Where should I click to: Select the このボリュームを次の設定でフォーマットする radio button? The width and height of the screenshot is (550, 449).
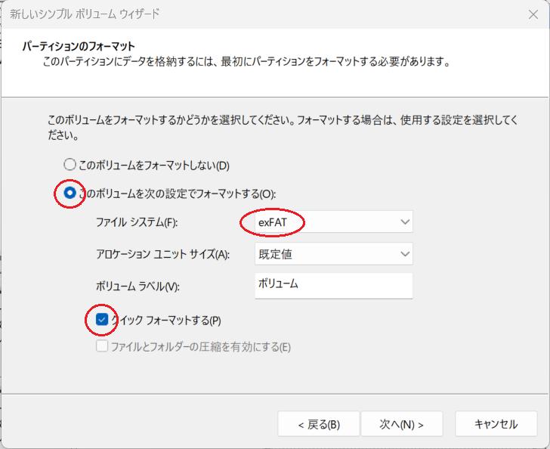(70, 193)
